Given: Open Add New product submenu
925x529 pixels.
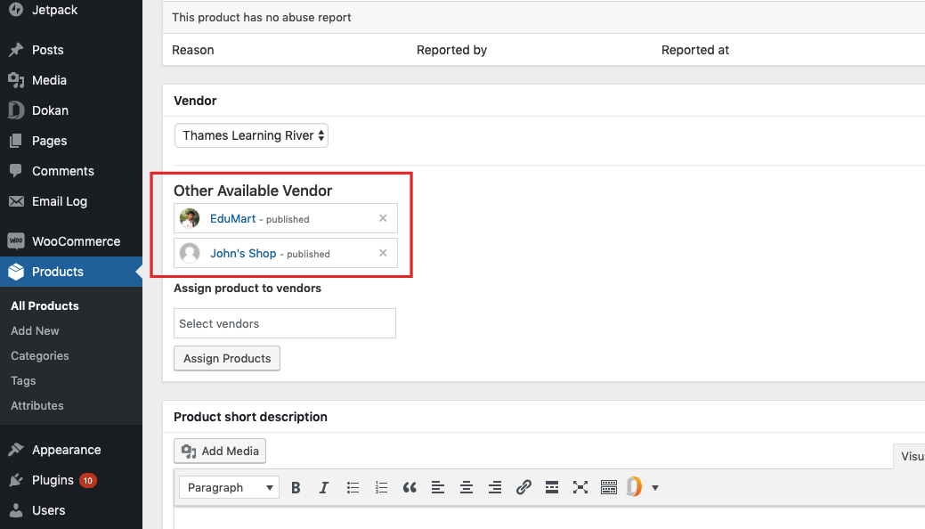Looking at the screenshot, I should click(35, 330).
